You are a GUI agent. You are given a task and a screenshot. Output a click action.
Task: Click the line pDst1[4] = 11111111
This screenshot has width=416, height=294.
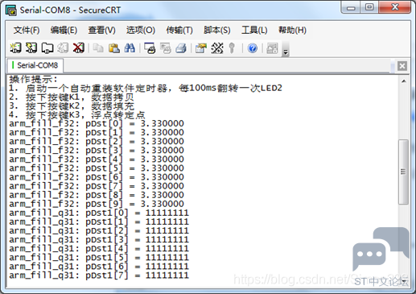[x=99, y=249]
